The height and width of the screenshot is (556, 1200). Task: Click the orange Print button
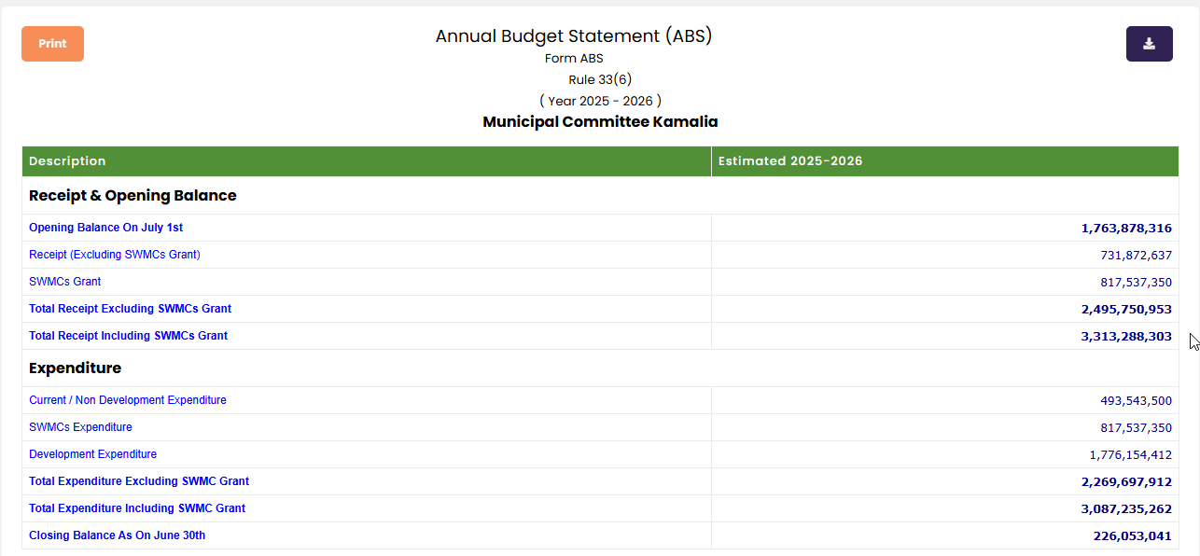point(52,44)
